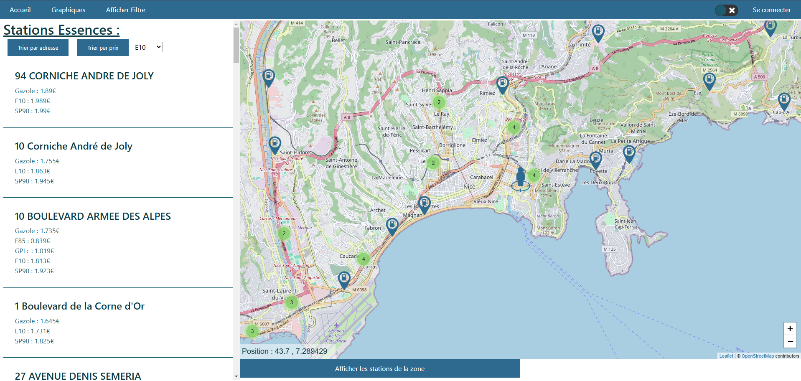Sort stations with Trier par prix
Image resolution: width=801 pixels, height=381 pixels.
[102, 47]
